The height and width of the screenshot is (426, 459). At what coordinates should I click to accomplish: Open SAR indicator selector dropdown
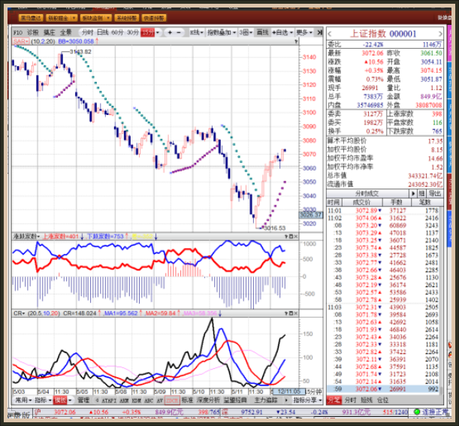tap(20, 41)
